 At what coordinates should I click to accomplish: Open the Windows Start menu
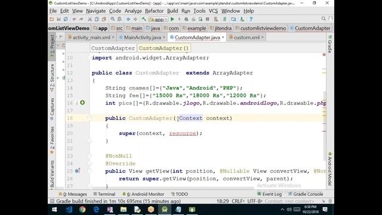point(54,210)
